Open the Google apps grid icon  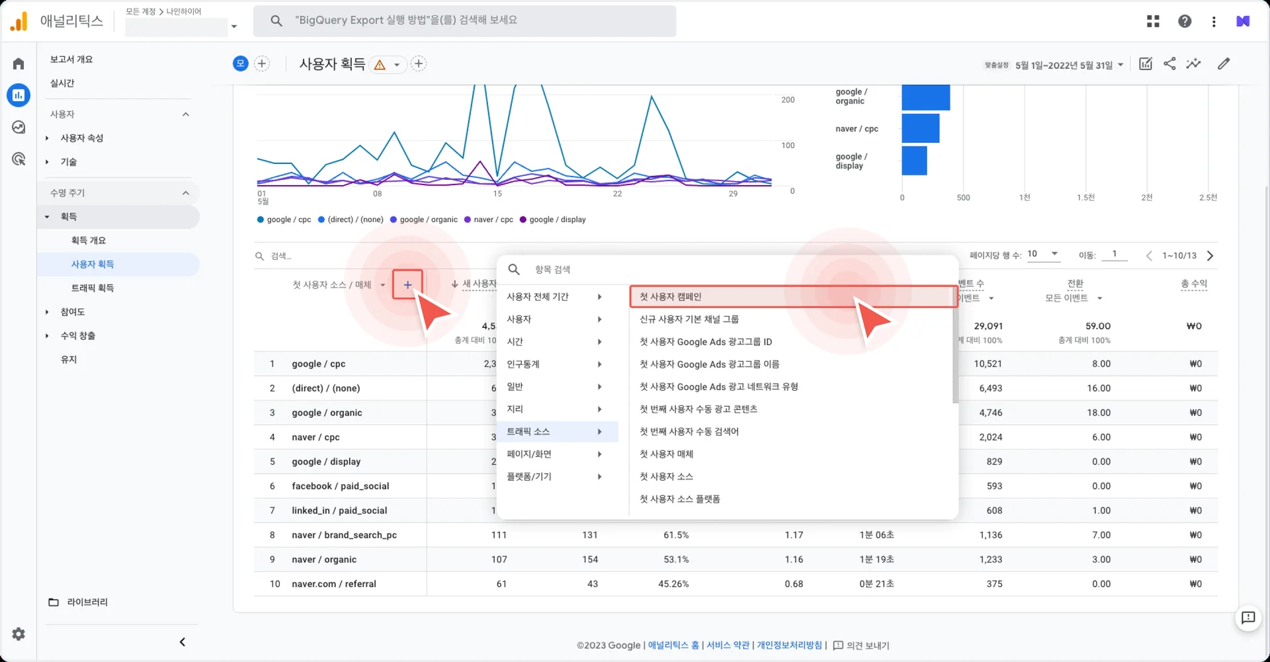[x=1153, y=21]
